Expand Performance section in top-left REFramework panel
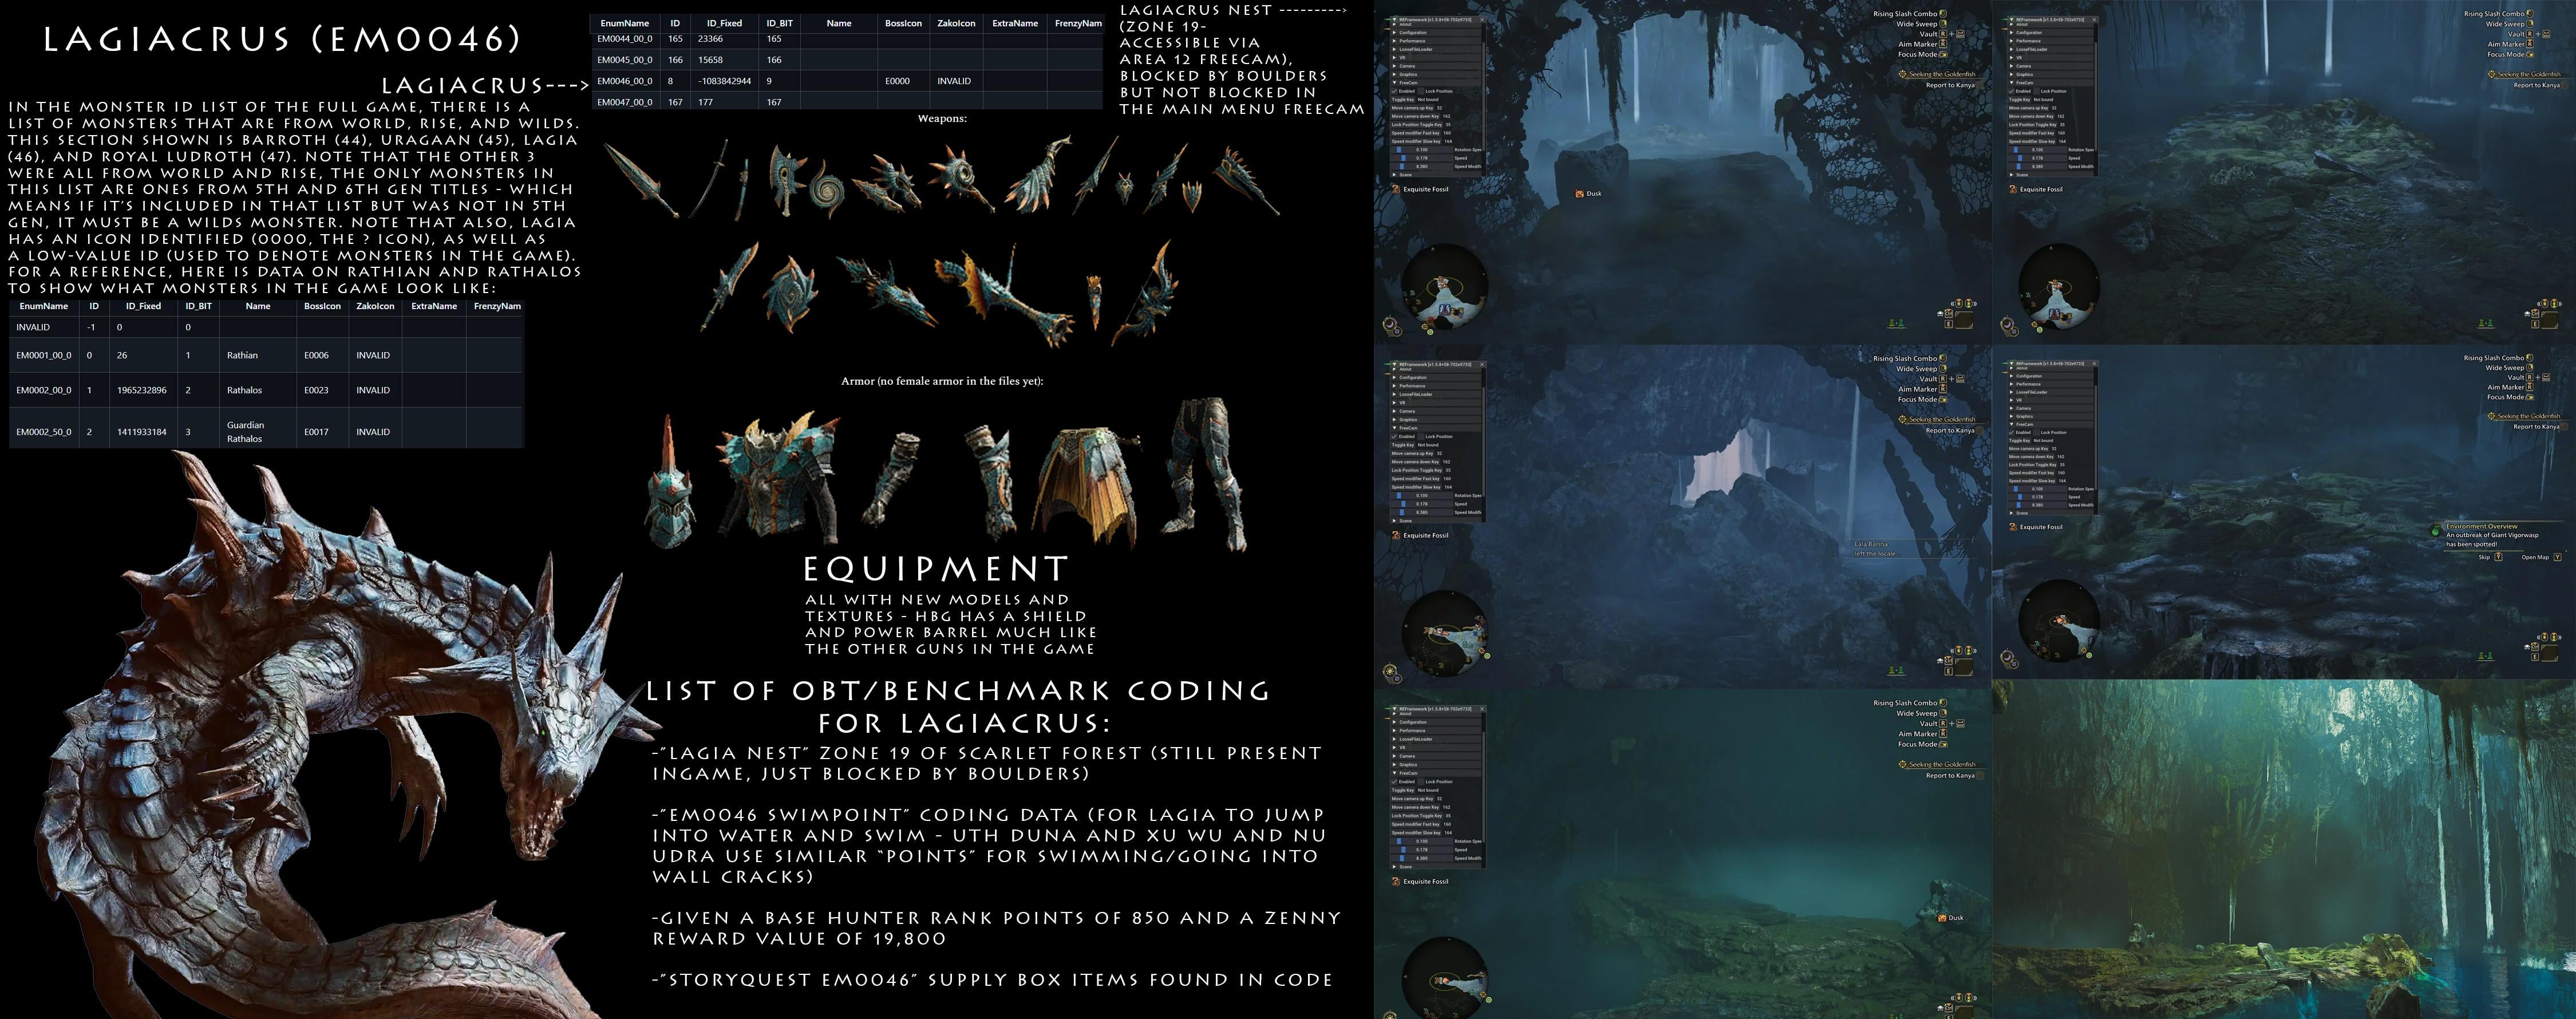This screenshot has height=1019, width=2576. (x=1436, y=41)
